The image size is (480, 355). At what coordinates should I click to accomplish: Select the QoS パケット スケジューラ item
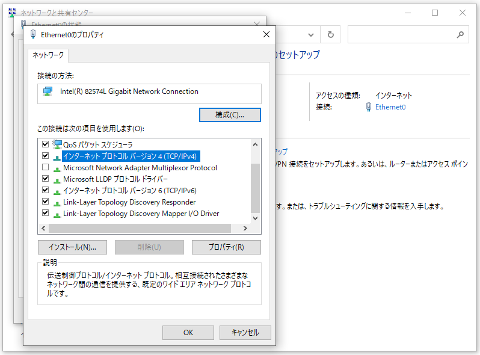[x=97, y=144]
